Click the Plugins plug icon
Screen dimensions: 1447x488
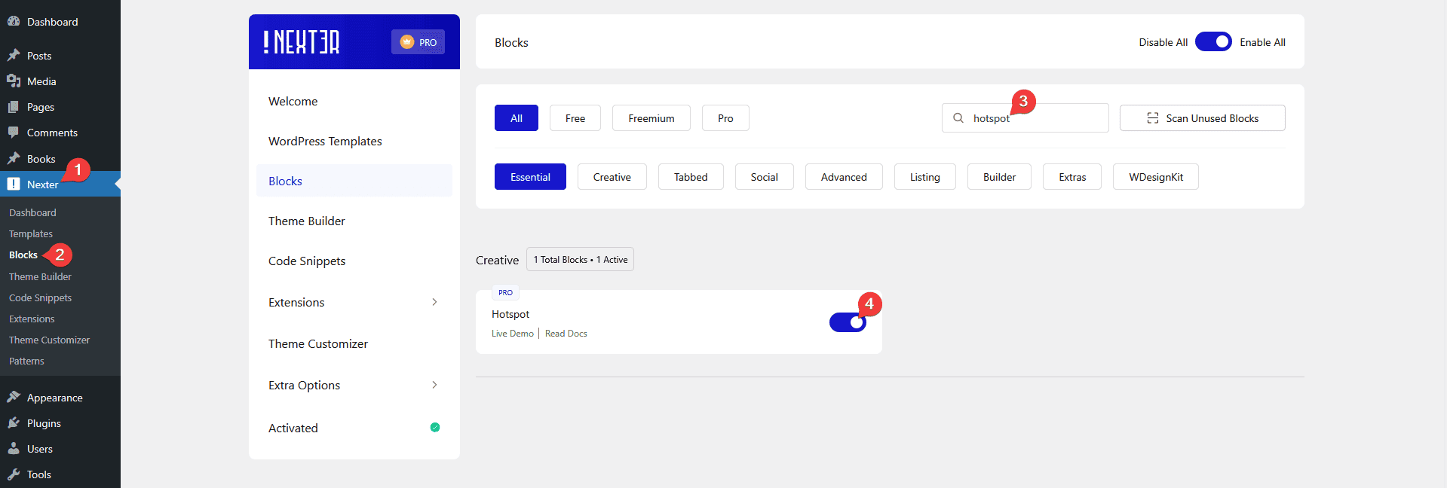[x=14, y=423]
